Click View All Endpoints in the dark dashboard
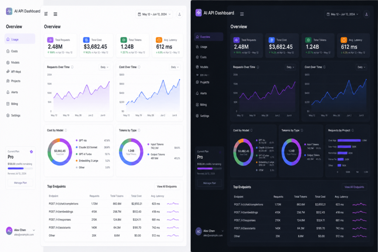Image resolution: width=378 pixels, height=252 pixels. point(354,187)
